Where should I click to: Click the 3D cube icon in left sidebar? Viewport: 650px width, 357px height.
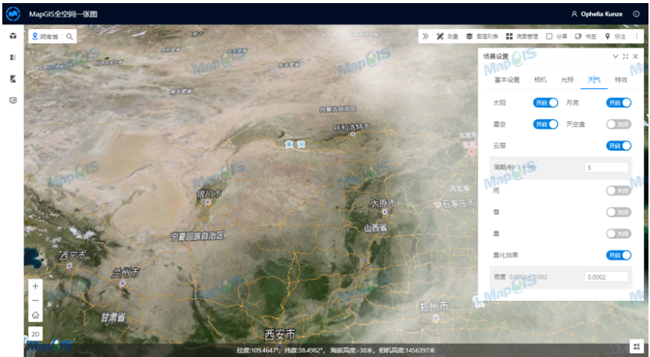pos(13,36)
